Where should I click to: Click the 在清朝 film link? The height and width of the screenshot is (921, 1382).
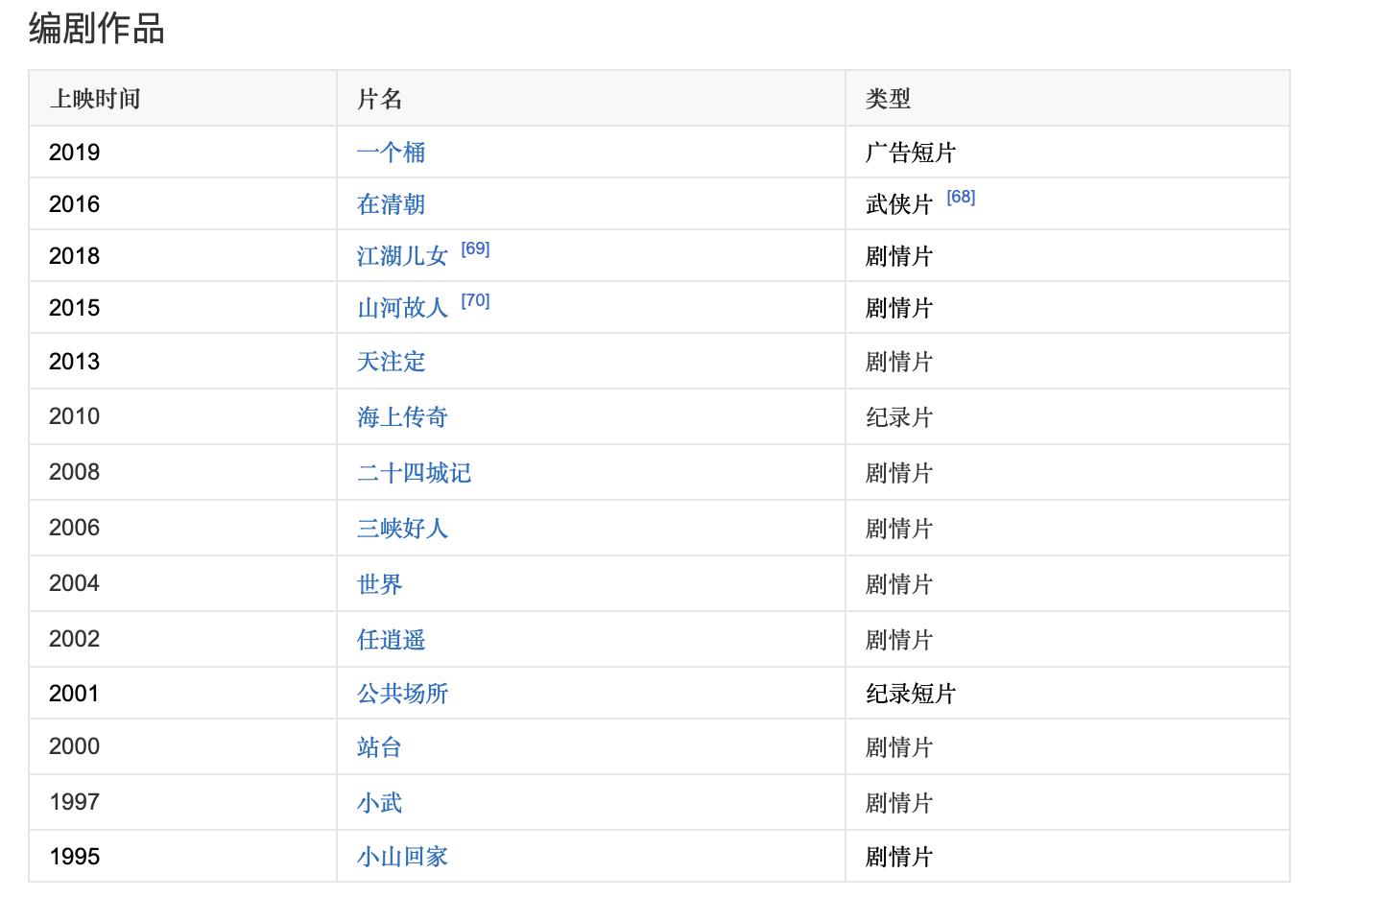[x=391, y=204]
